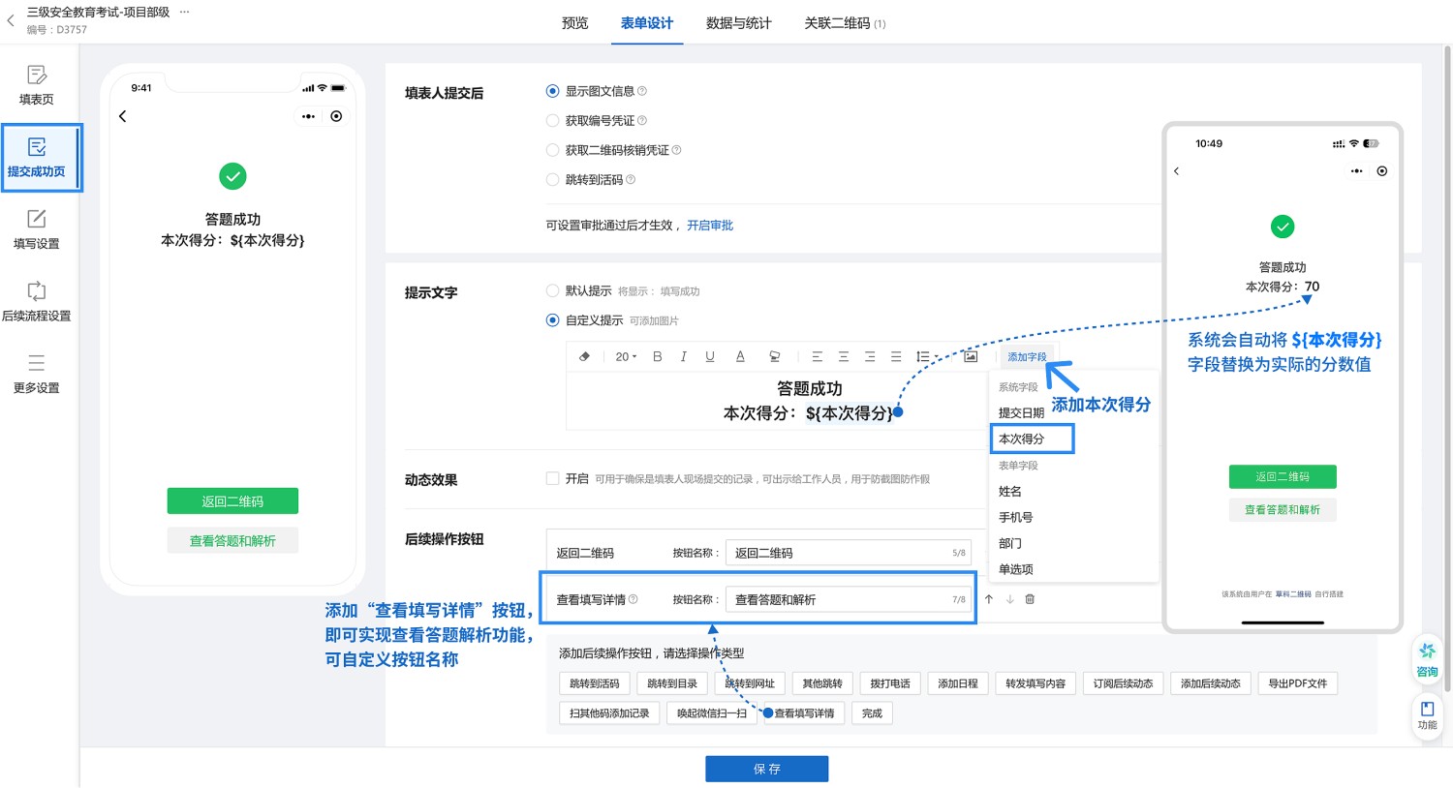Move 查看填写详情 row up with arrow
This screenshot has height=788, width=1453.
click(989, 599)
